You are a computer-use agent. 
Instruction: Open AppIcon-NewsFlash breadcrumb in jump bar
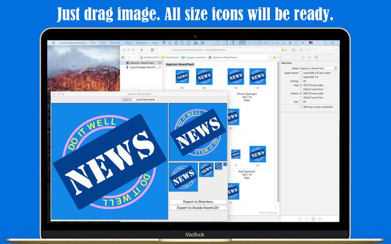click(223, 57)
